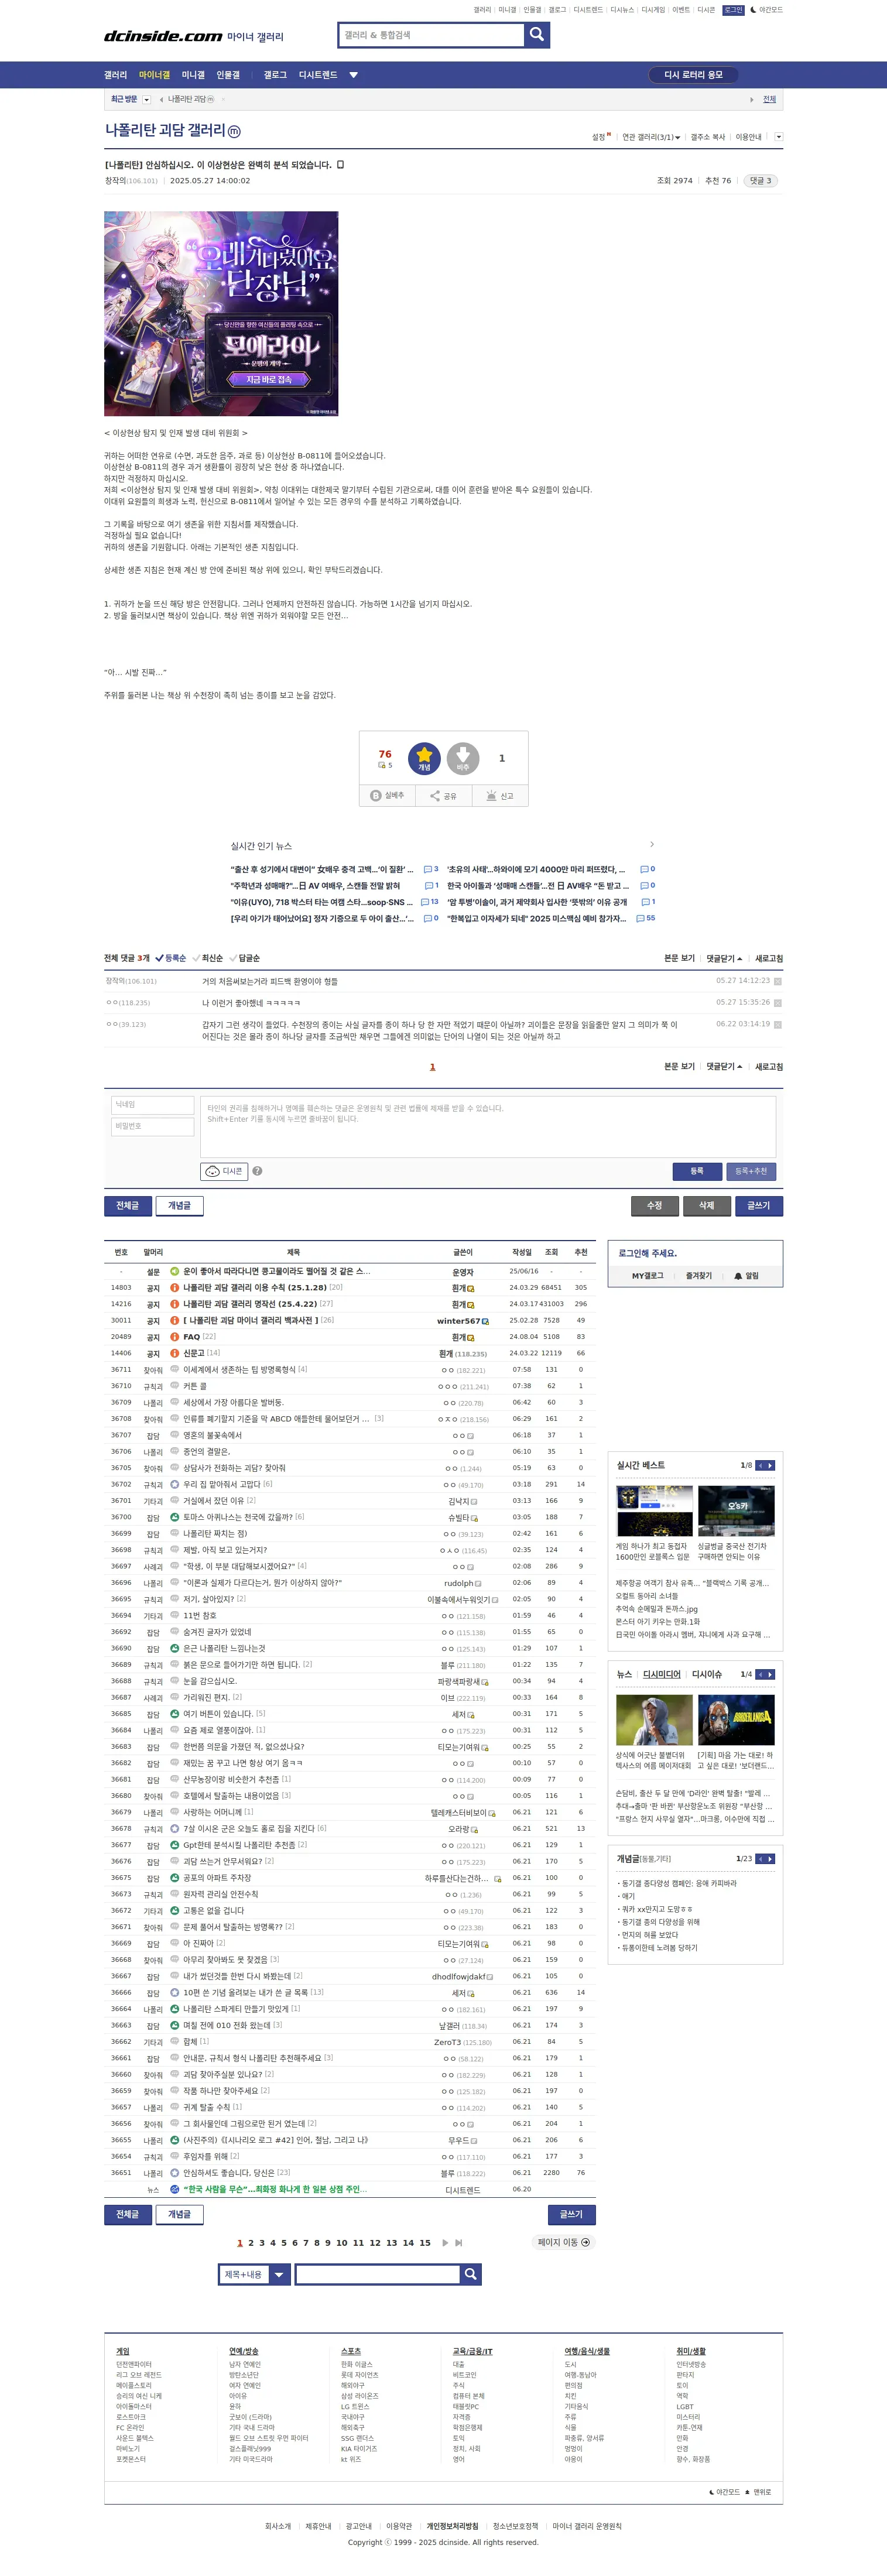Image resolution: width=887 pixels, height=2576 pixels.
Task: Click the 개념 star upvote icon
Action: pos(424,758)
